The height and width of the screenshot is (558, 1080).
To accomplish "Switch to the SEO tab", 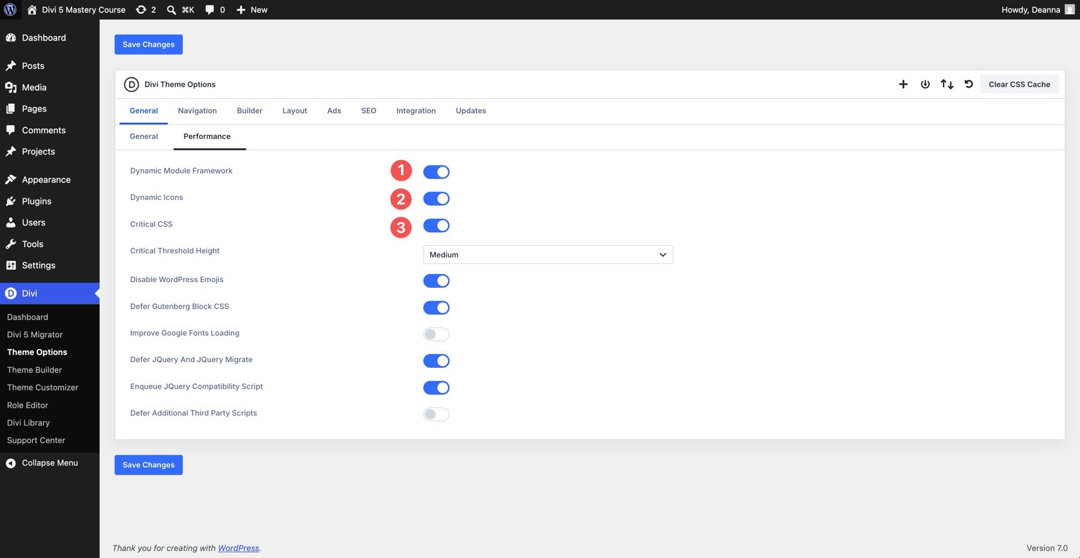I will click(x=369, y=111).
